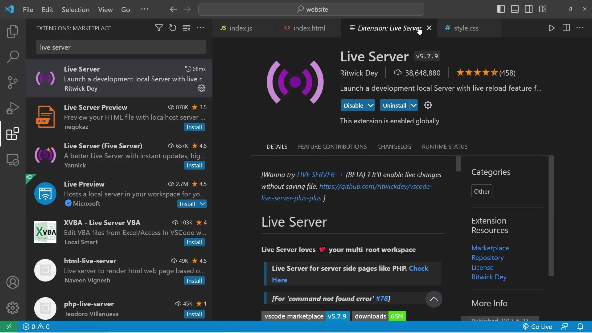
Task: Open the Selection menu
Action: tap(76, 10)
